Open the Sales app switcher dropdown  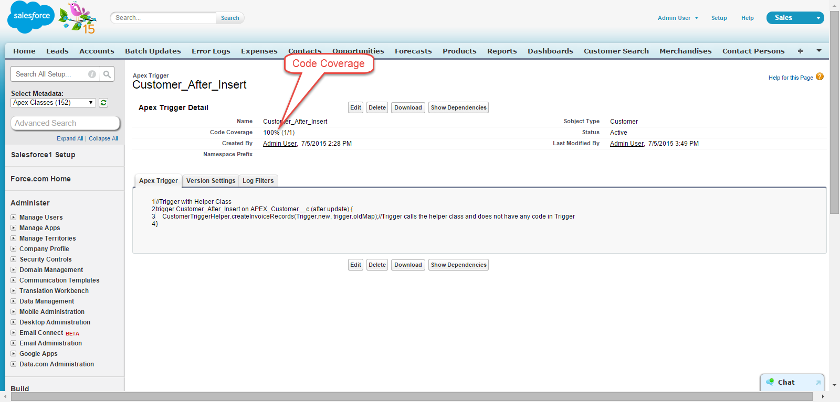817,18
